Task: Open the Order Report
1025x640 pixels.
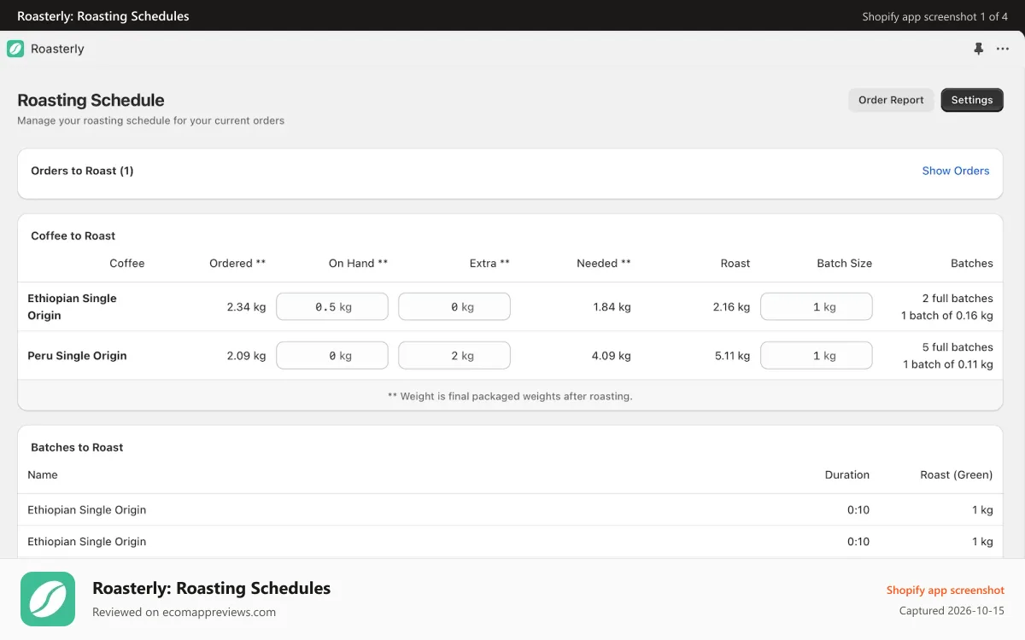Action: coord(891,100)
